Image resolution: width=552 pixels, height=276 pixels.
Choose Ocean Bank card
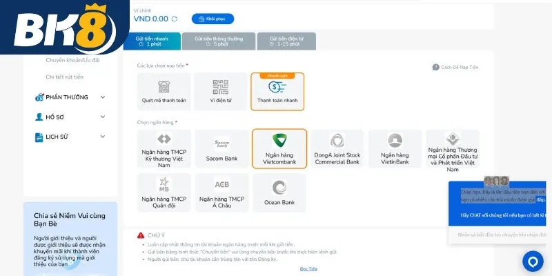(279, 193)
